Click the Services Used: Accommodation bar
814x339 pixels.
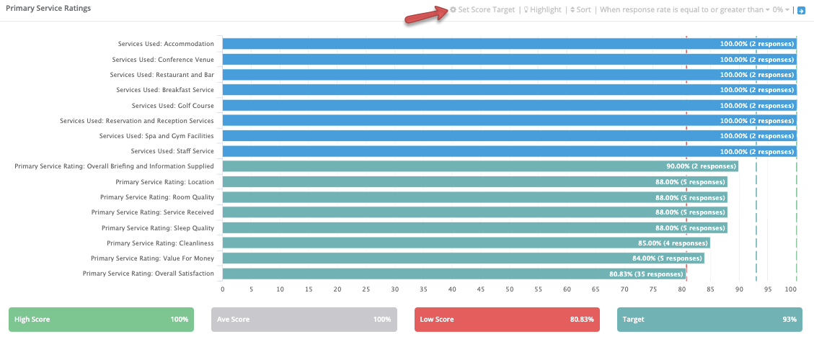(509, 44)
